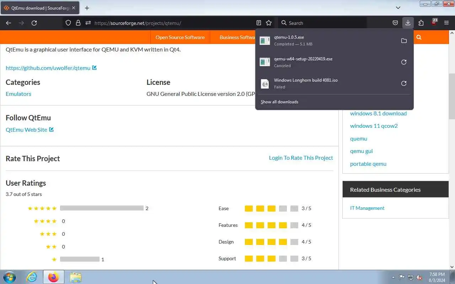The image size is (455, 284).
Task: Bookmark this page with the star icon
Action: (269, 23)
